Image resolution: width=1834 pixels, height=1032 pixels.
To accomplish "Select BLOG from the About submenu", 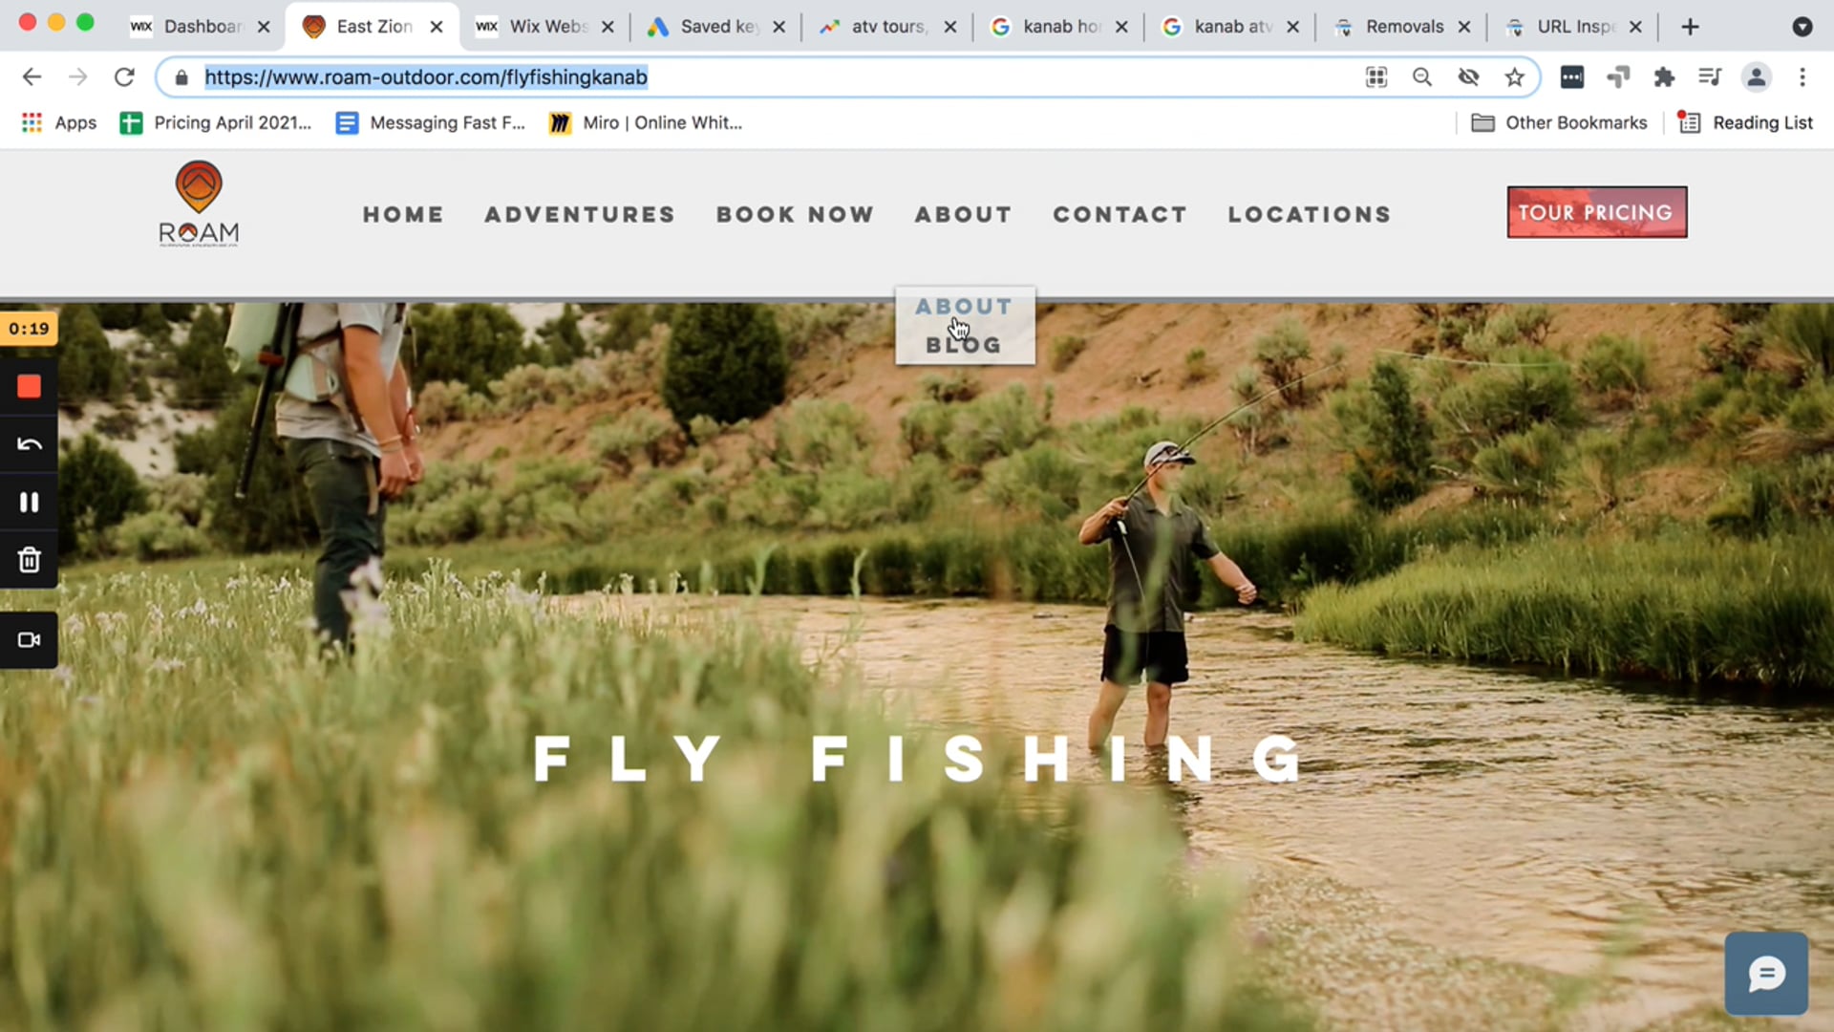I will [964, 344].
